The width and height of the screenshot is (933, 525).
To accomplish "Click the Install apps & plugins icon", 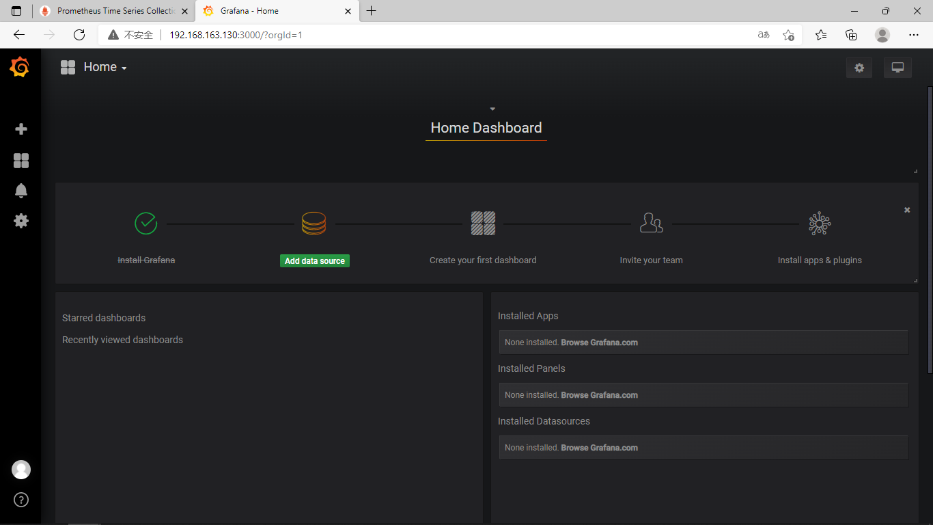I will point(820,224).
